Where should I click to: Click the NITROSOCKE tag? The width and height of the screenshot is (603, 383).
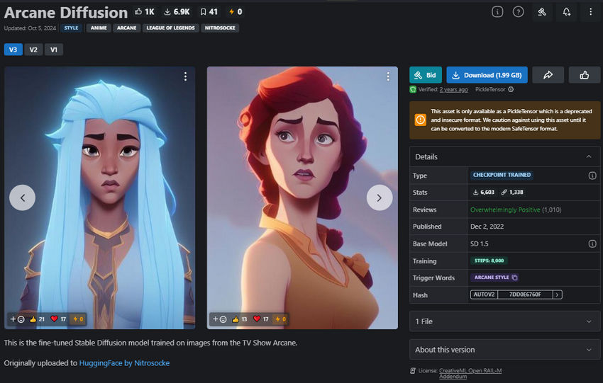220,28
